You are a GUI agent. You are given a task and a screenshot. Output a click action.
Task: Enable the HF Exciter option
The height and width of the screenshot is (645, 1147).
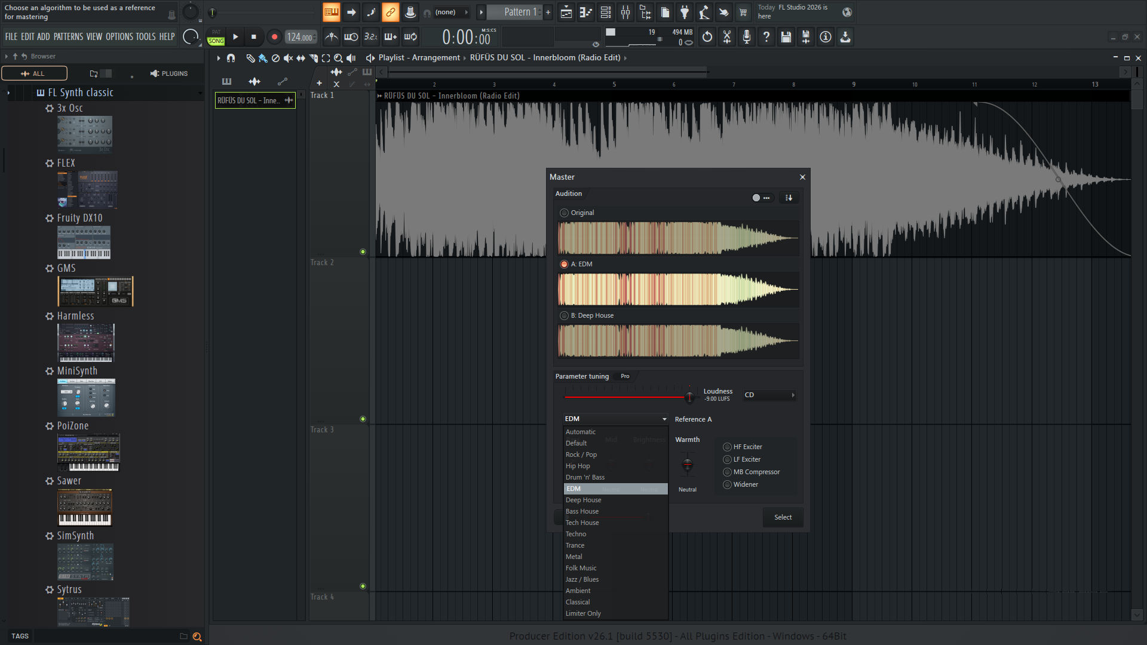pos(727,447)
